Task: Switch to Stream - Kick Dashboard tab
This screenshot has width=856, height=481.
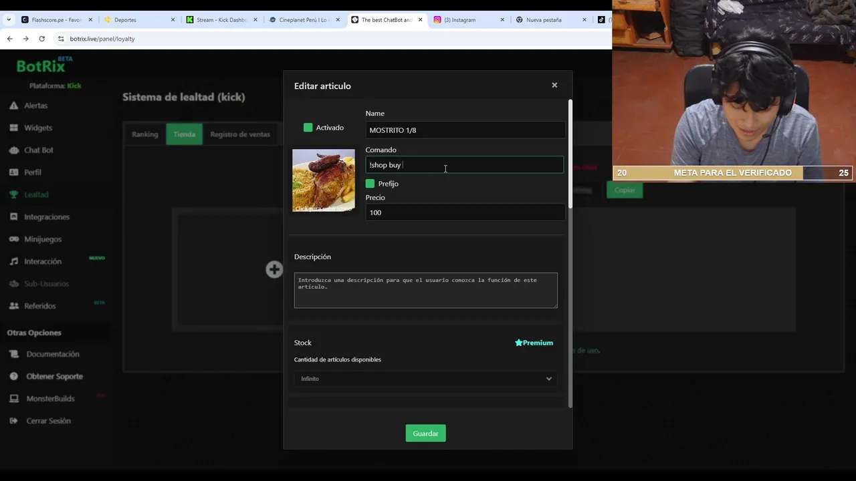Action: [x=221, y=20]
